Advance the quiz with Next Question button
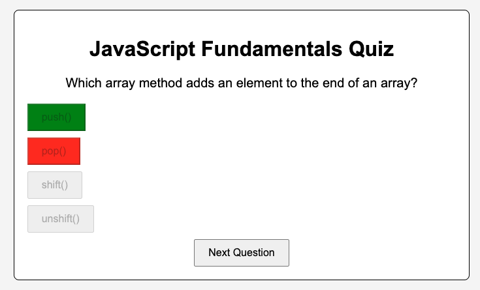 coord(242,253)
